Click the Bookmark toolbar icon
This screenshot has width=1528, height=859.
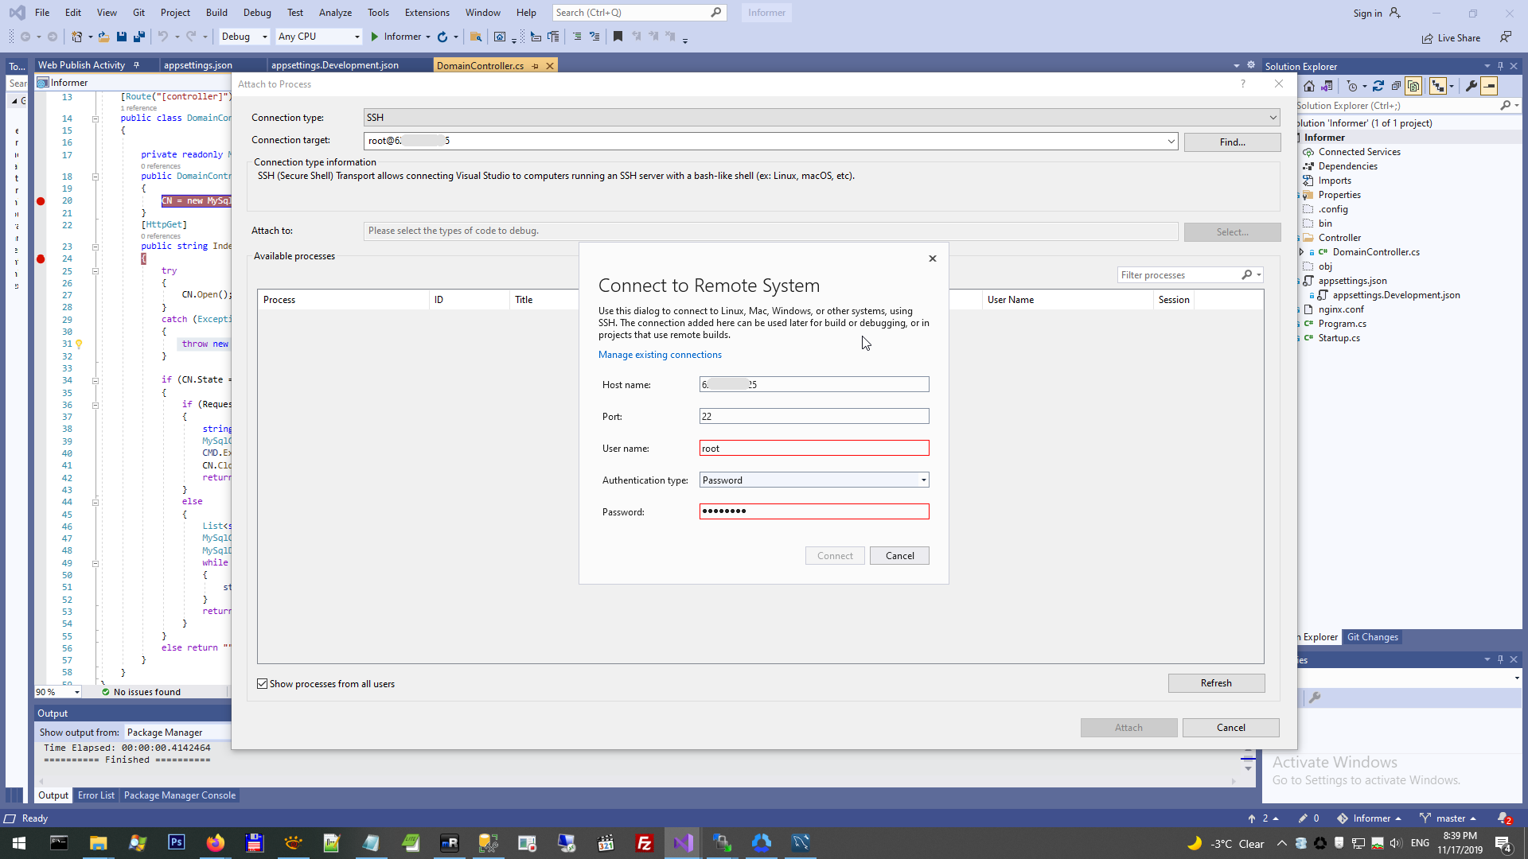click(618, 37)
